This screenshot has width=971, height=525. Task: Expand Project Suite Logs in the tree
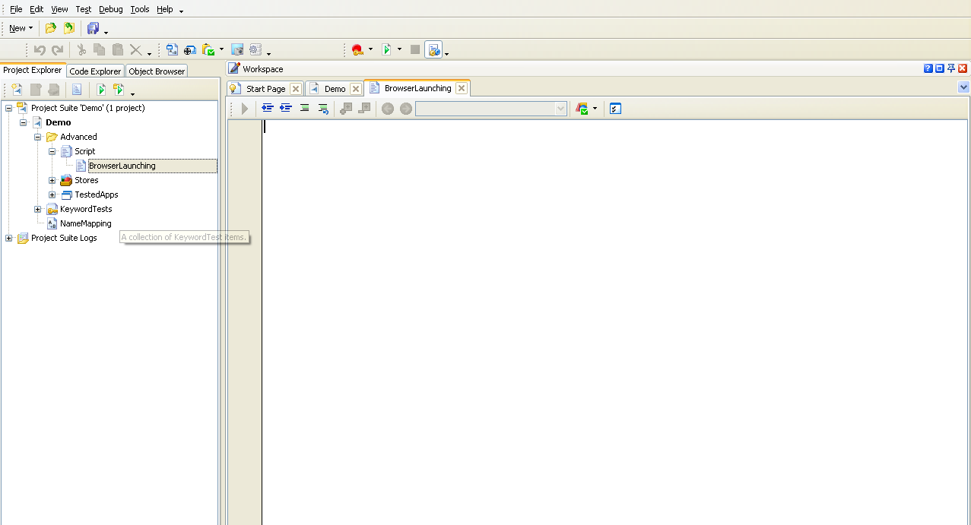[8, 238]
